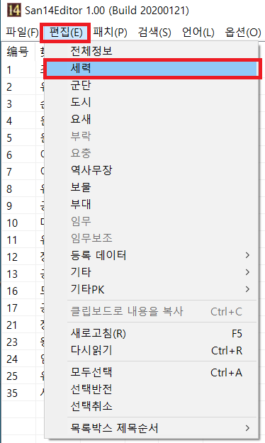Click 다시읽기 to reload data

tap(152, 351)
